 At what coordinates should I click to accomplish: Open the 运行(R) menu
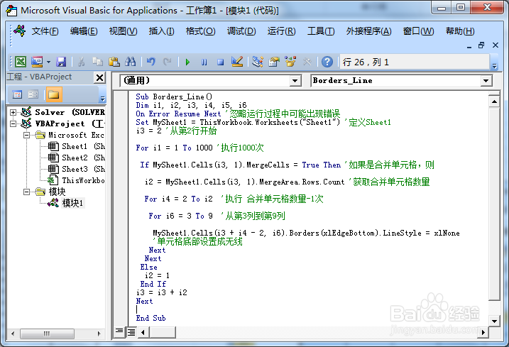point(281,31)
